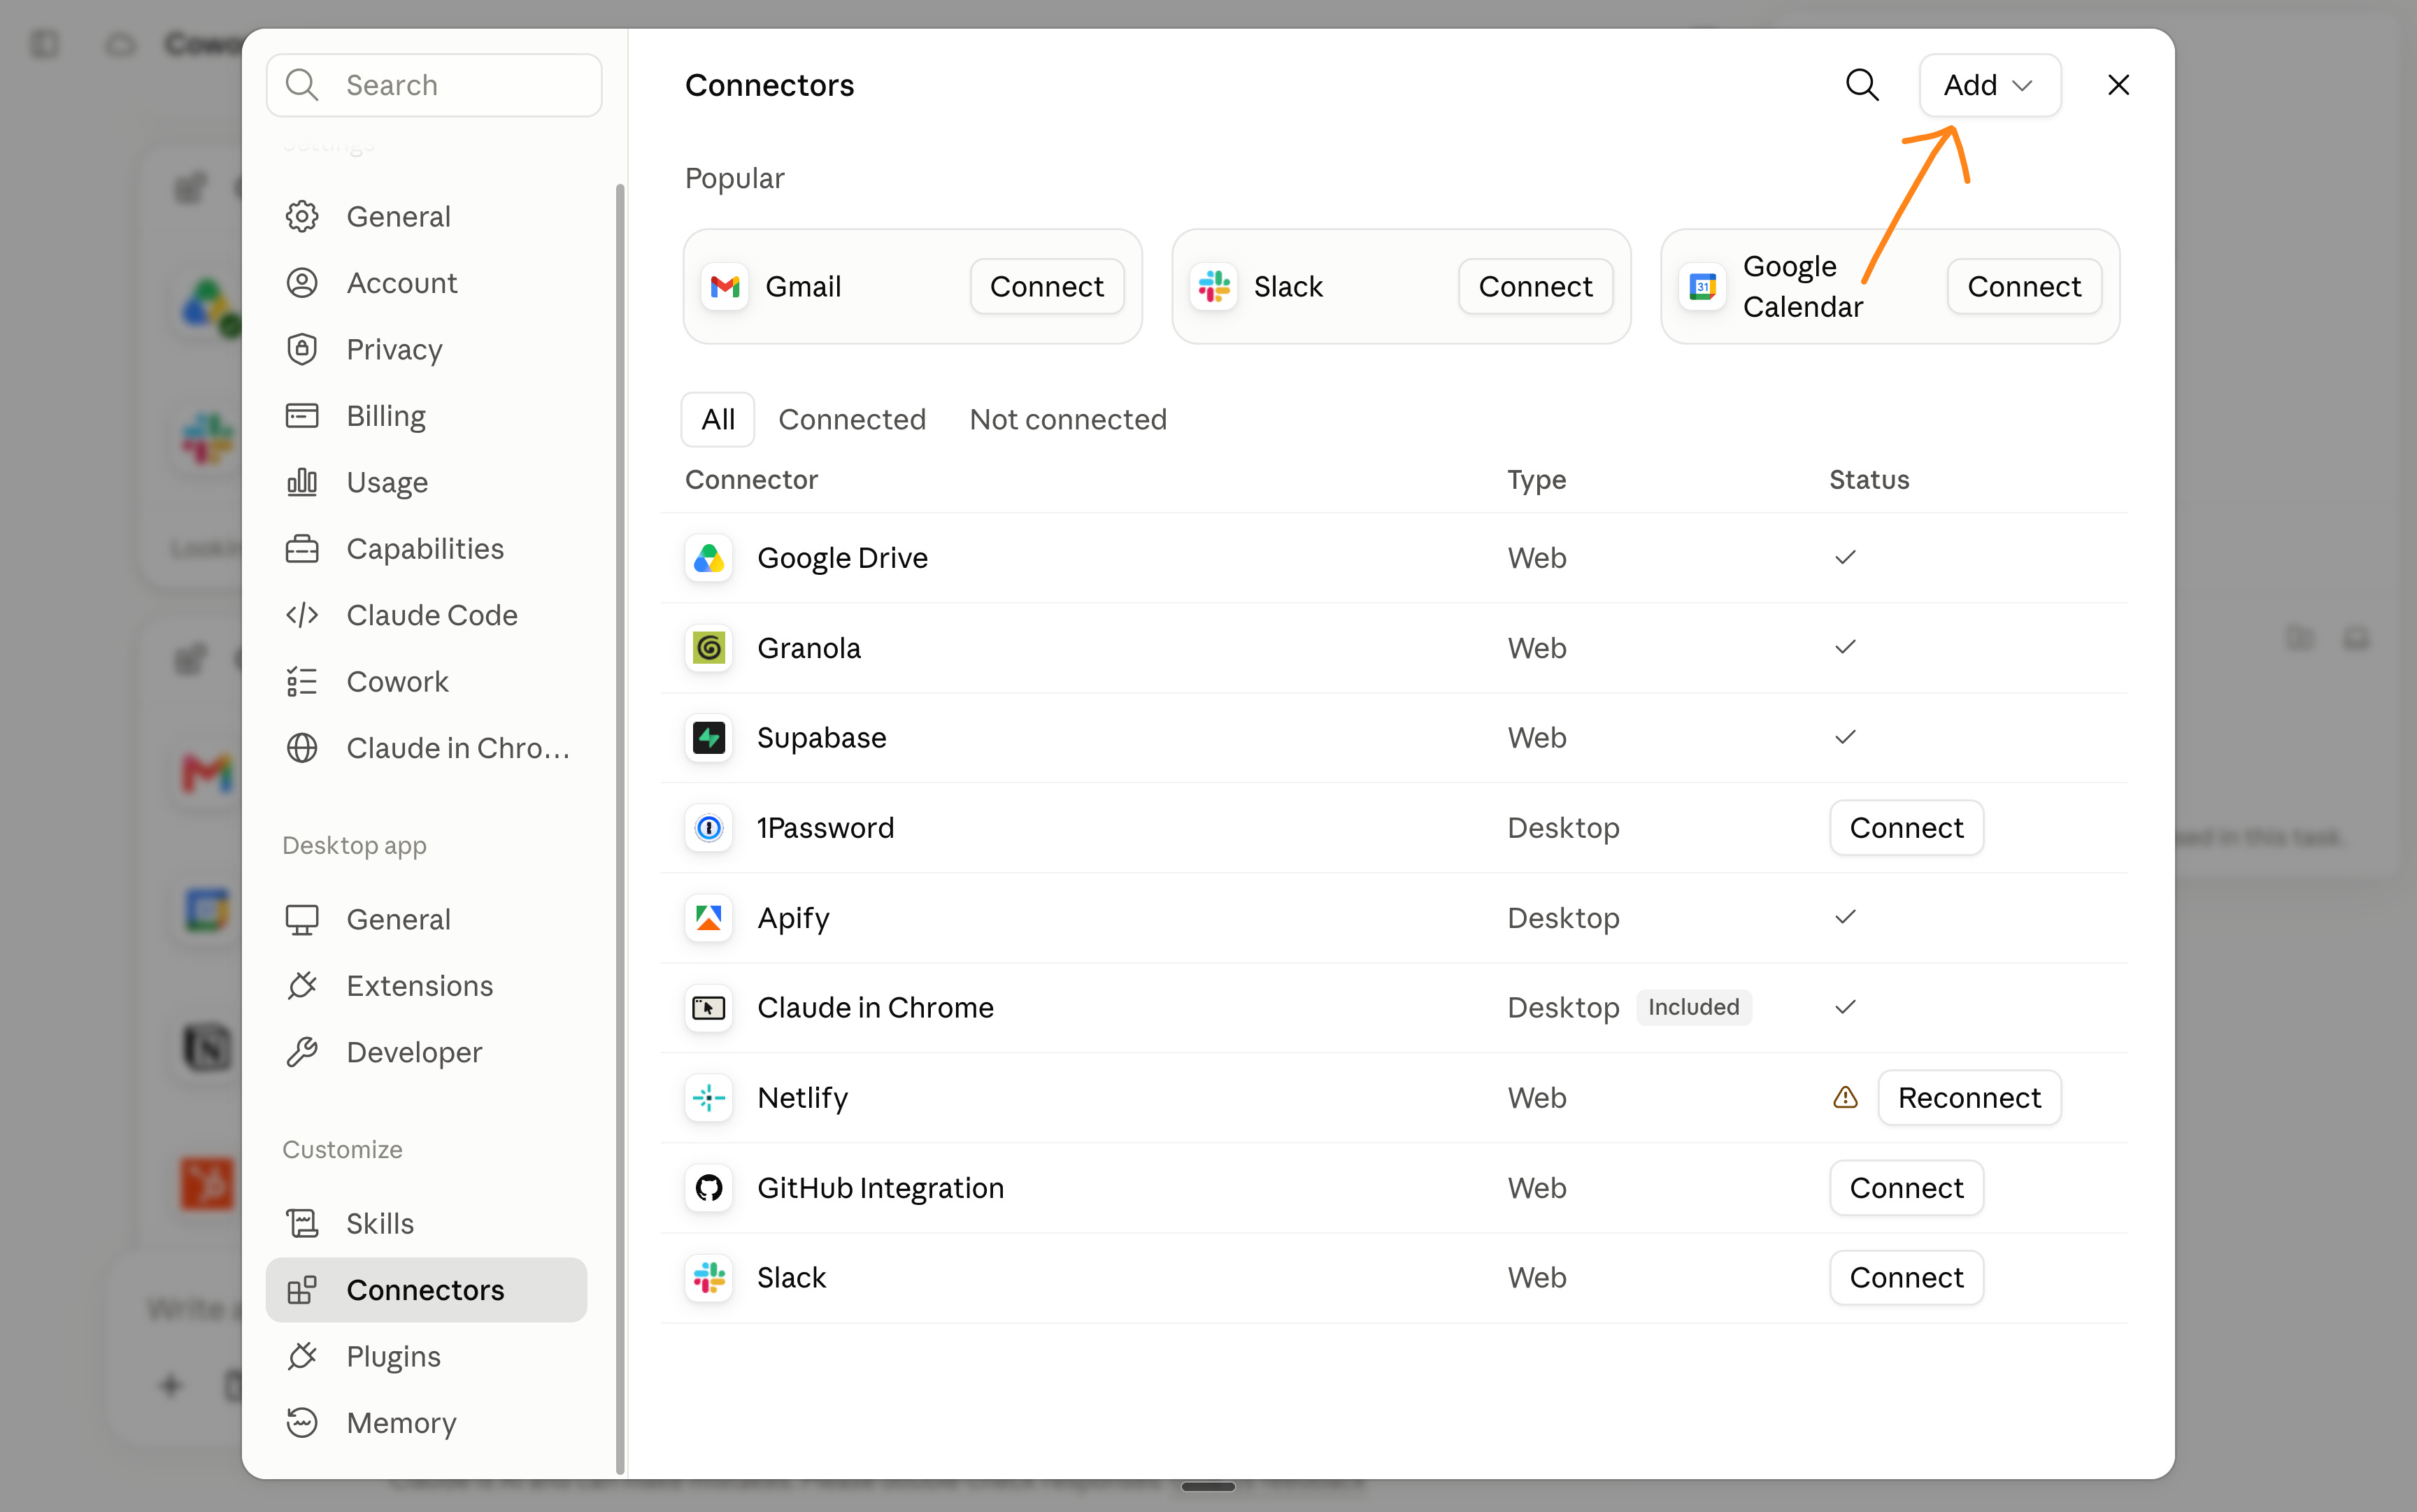This screenshot has height=1512, width=2417.
Task: Open the Privacy settings page
Action: click(x=426, y=350)
